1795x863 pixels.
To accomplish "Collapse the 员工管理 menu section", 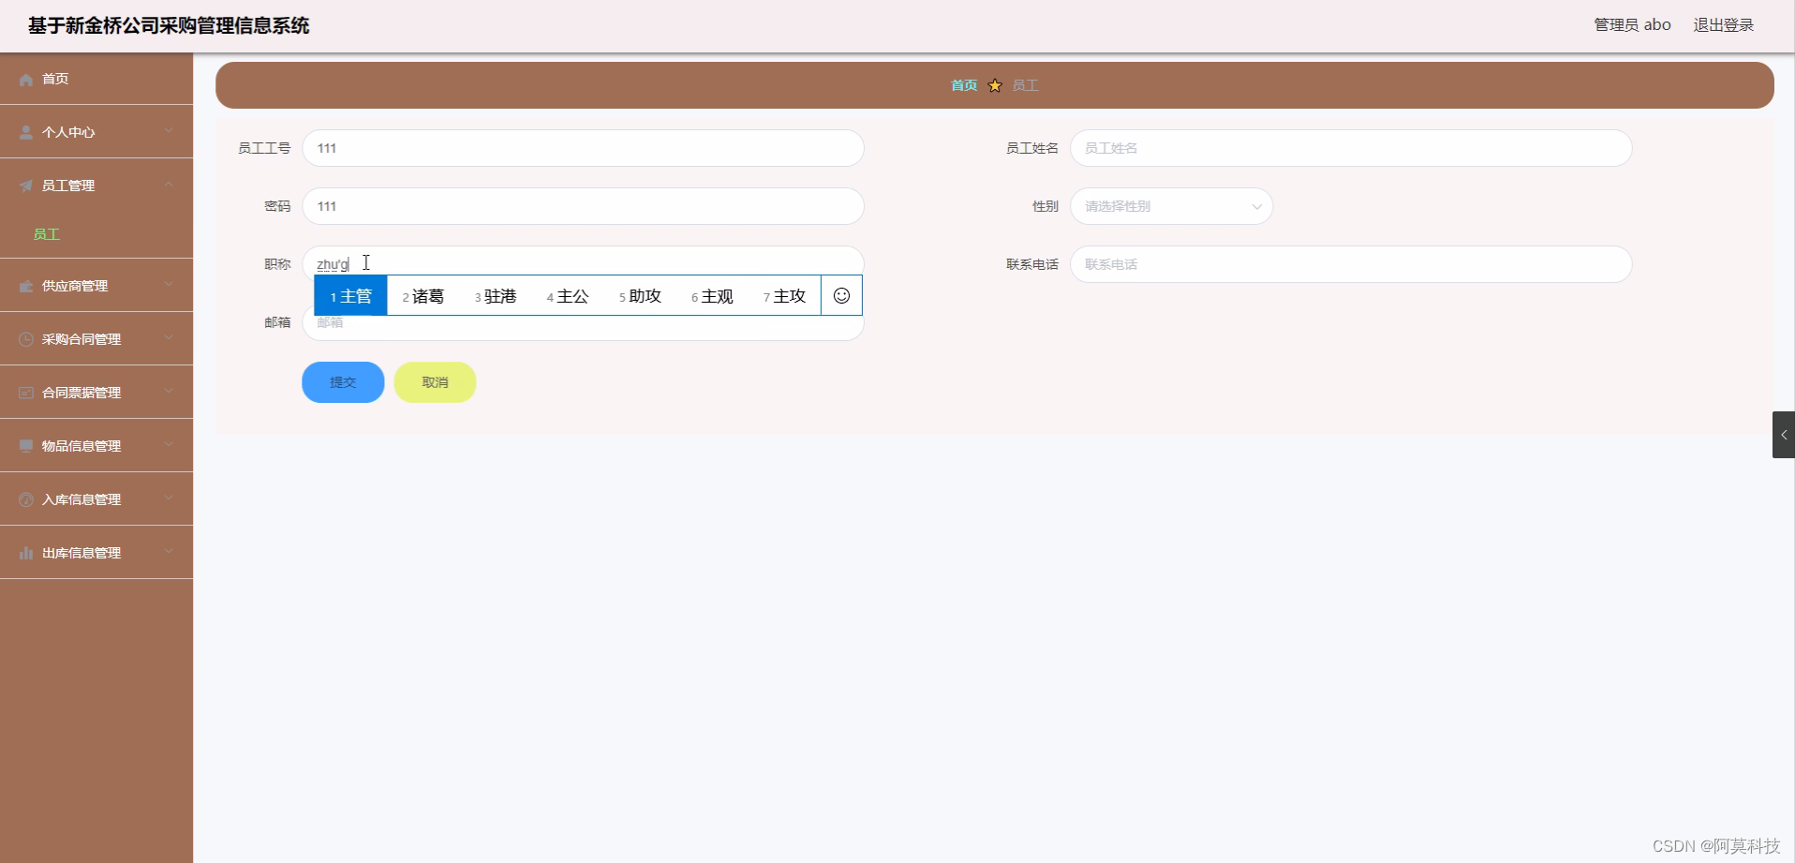I will [x=96, y=185].
